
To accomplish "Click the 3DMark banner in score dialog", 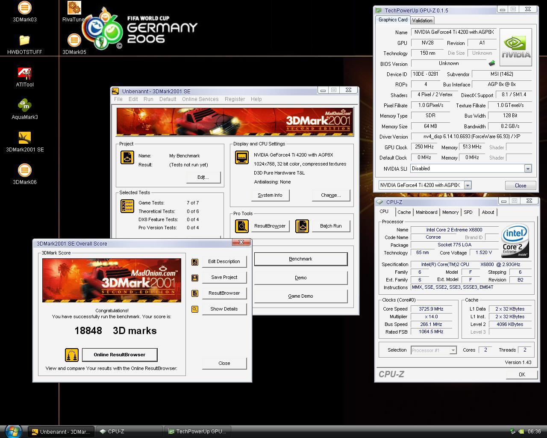I will tap(112, 280).
